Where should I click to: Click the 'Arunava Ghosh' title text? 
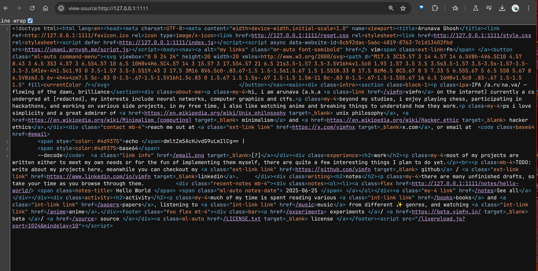pyautogui.click(x=438, y=28)
